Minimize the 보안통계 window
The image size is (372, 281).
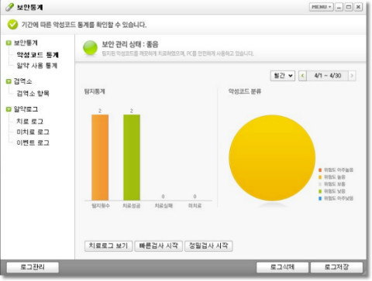pos(339,7)
